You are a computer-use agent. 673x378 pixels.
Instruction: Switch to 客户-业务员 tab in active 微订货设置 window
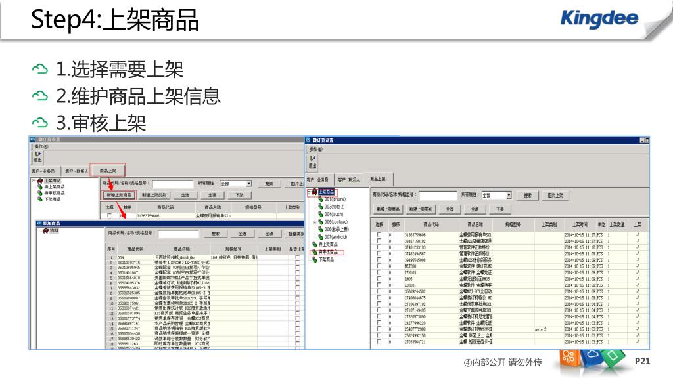coord(317,180)
